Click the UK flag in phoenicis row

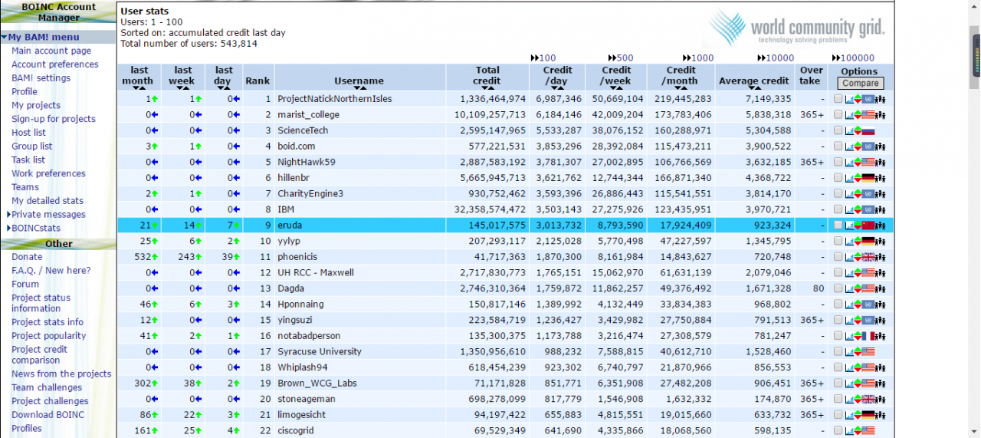coord(868,257)
